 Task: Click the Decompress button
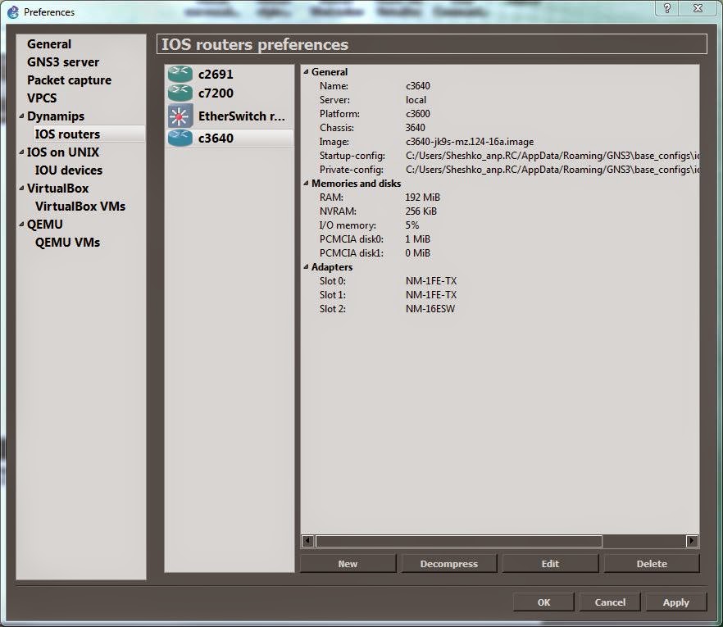pyautogui.click(x=449, y=563)
